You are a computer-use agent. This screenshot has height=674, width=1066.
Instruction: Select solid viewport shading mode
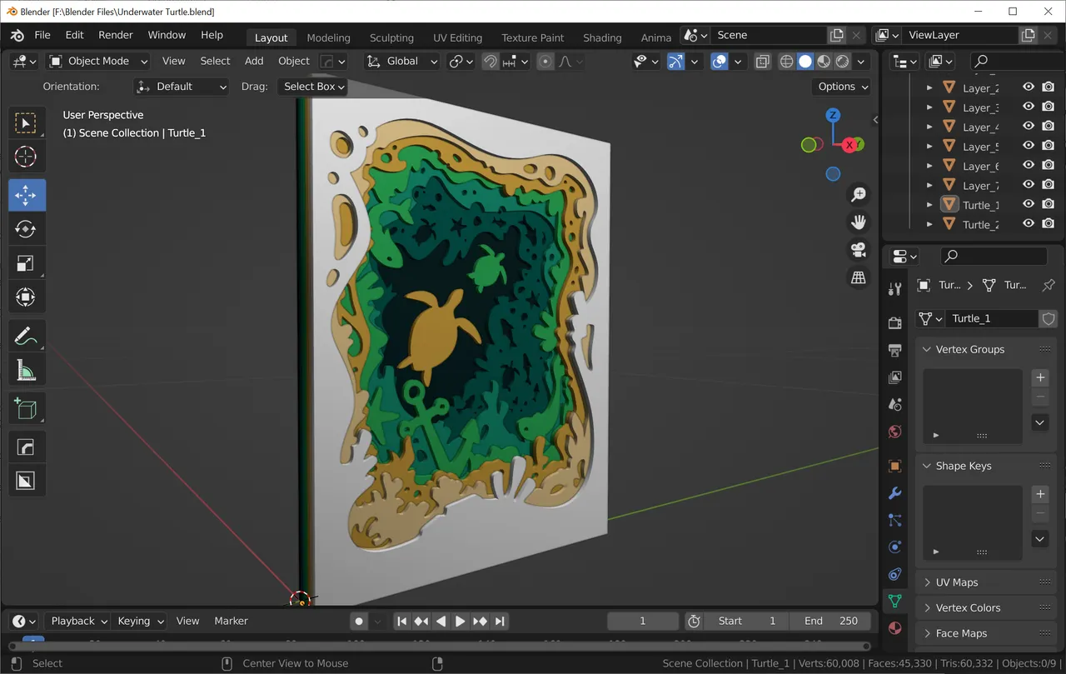click(805, 61)
